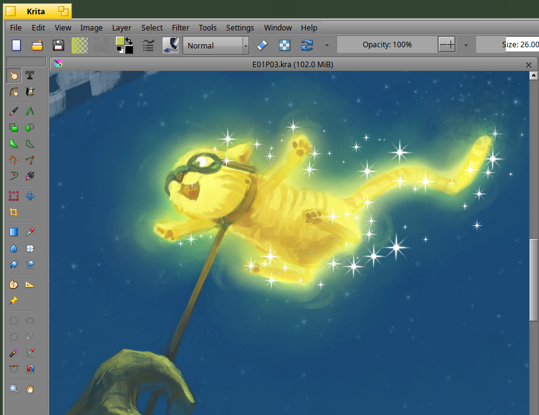Select the Freehand Selection tool
539x415 pixels.
(x=30, y=337)
